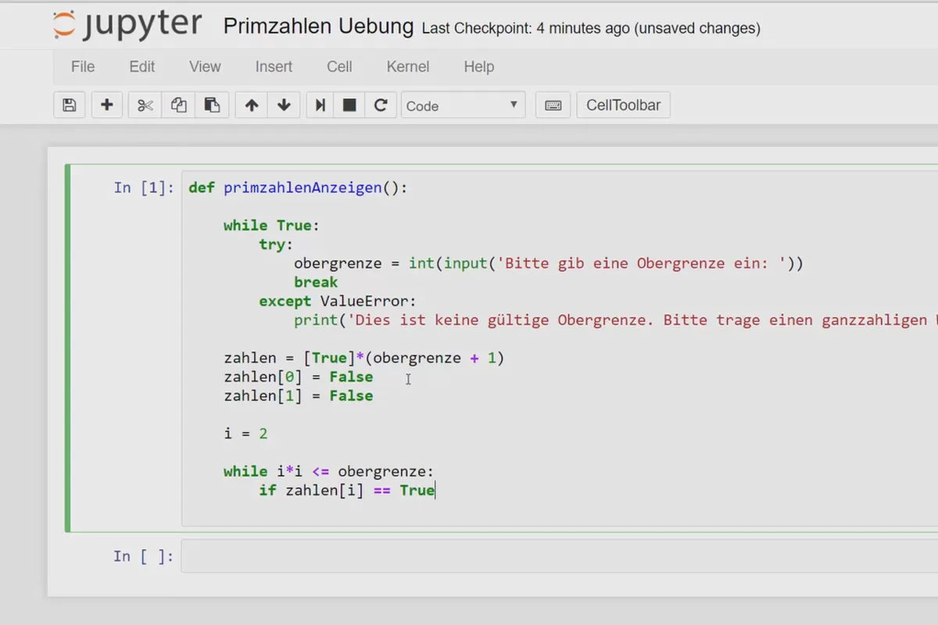Image resolution: width=938 pixels, height=625 pixels.
Task: Click the 'i = 2' line
Action: [245, 433]
